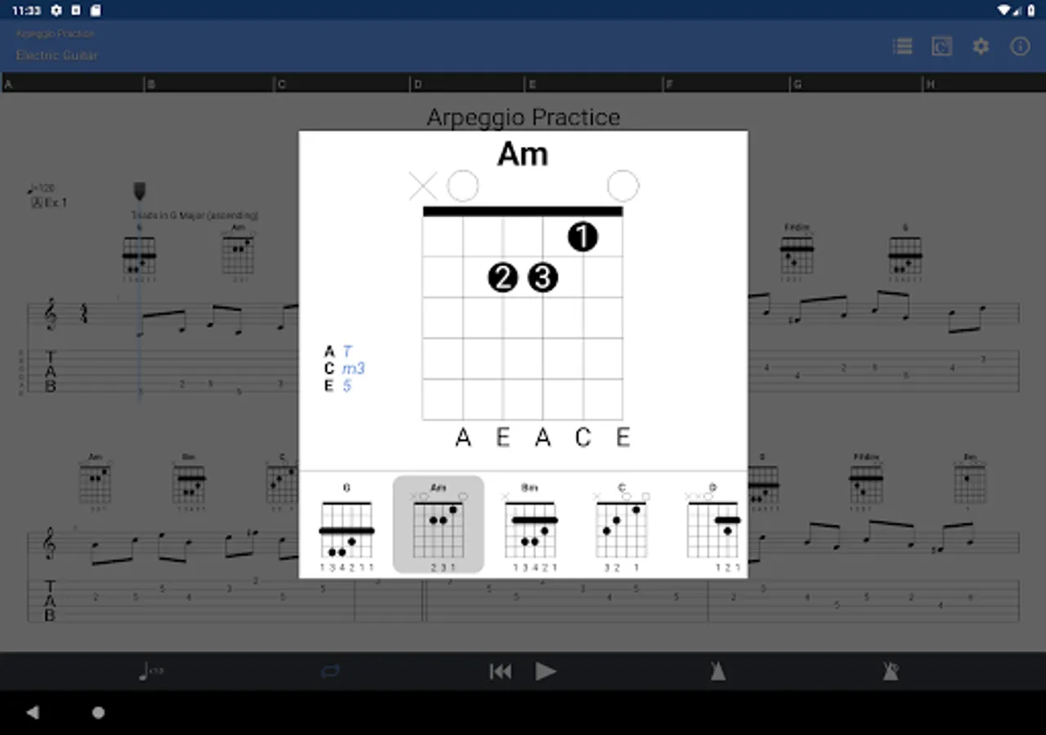The width and height of the screenshot is (1046, 735).
Task: Click the 'C' note under the diagram
Action: [583, 438]
